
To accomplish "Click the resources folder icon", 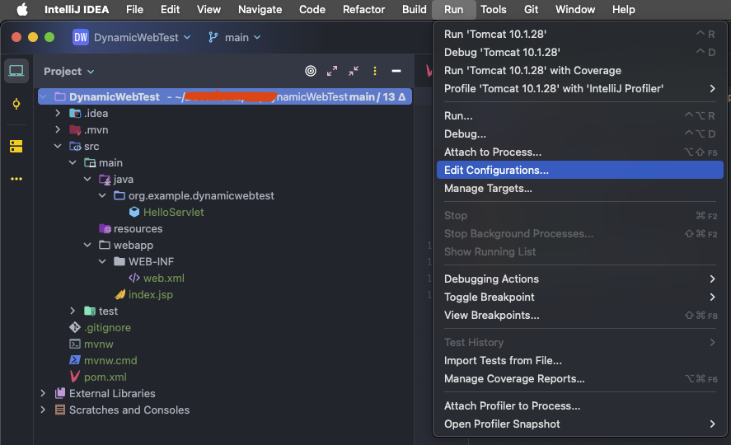I will tap(105, 229).
